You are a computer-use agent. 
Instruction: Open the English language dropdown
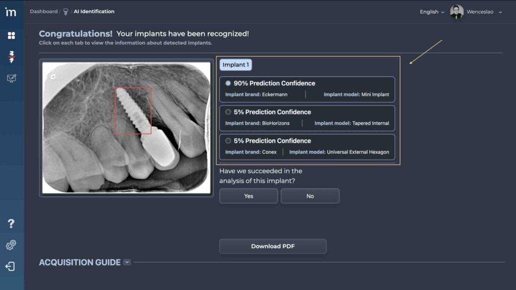432,12
